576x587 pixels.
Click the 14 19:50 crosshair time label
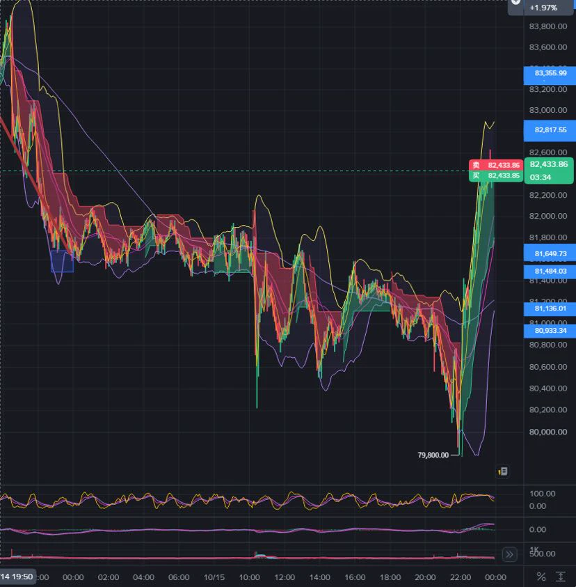17,577
